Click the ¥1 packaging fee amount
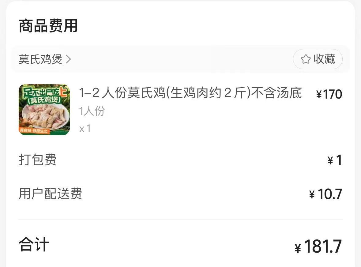Image resolution: width=361 pixels, height=267 pixels. pyautogui.click(x=335, y=160)
